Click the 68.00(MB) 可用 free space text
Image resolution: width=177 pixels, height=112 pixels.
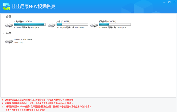point(112,27)
